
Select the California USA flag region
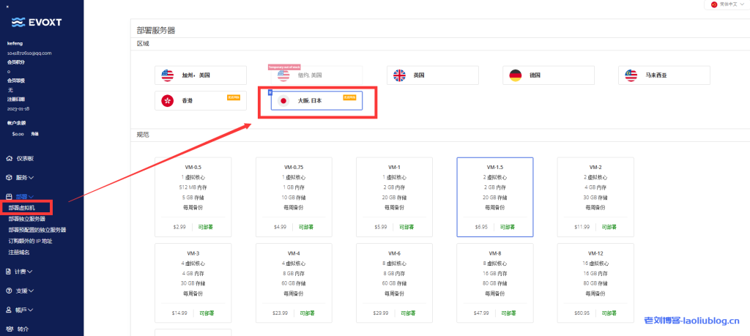[x=201, y=75]
